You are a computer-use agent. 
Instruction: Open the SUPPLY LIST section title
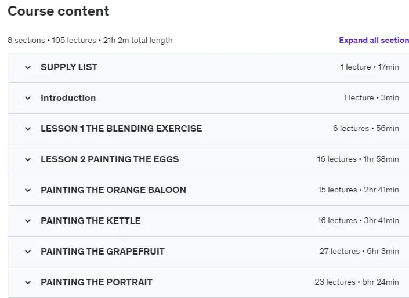tap(69, 67)
